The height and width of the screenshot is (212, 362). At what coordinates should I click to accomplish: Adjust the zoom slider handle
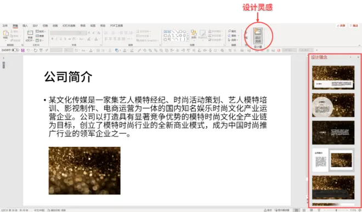click(x=336, y=210)
